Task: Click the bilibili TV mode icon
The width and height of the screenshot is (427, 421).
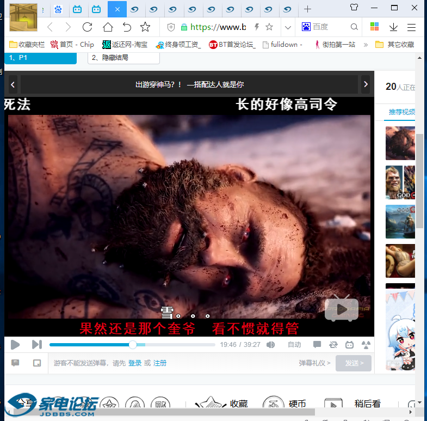Action: [x=349, y=345]
